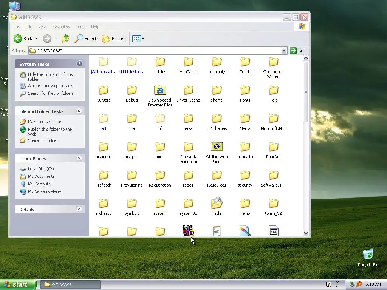
Task: Expand the Details panel
Action: (x=79, y=209)
